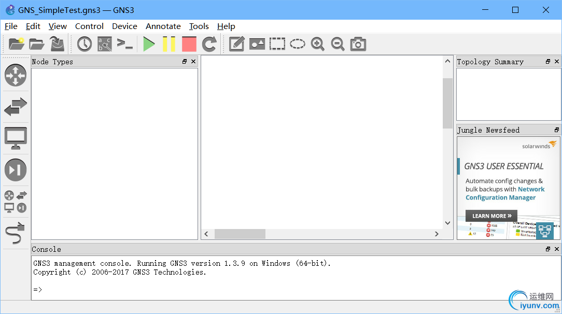Click the console command prompt line

[x=38, y=289]
